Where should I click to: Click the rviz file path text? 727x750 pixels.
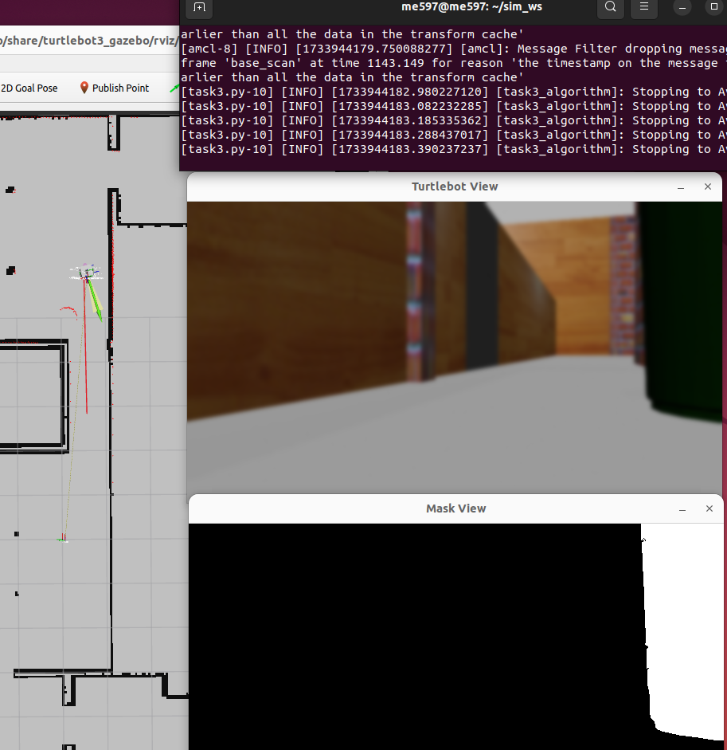(89, 41)
